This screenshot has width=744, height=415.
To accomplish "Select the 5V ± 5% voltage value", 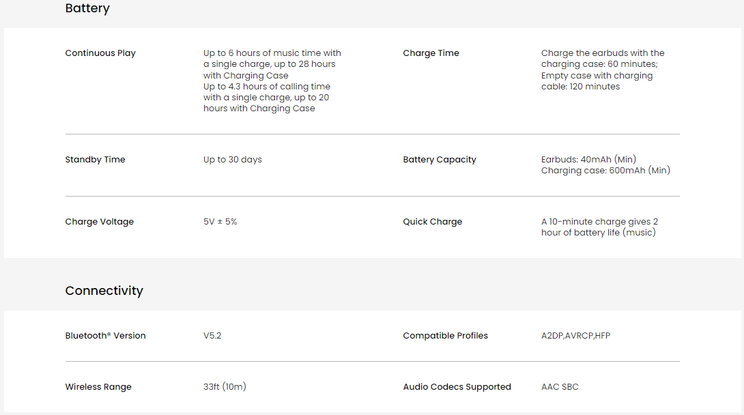I will coord(220,222).
